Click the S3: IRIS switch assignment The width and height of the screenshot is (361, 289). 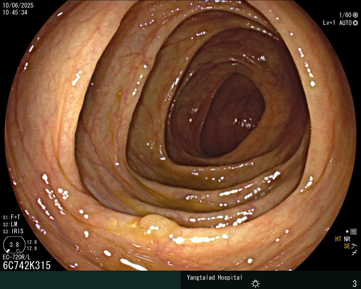pyautogui.click(x=13, y=231)
